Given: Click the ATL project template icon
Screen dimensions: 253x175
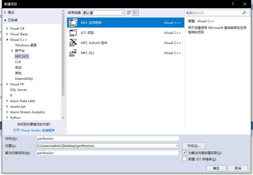Looking at the screenshot, I should pos(73,33).
